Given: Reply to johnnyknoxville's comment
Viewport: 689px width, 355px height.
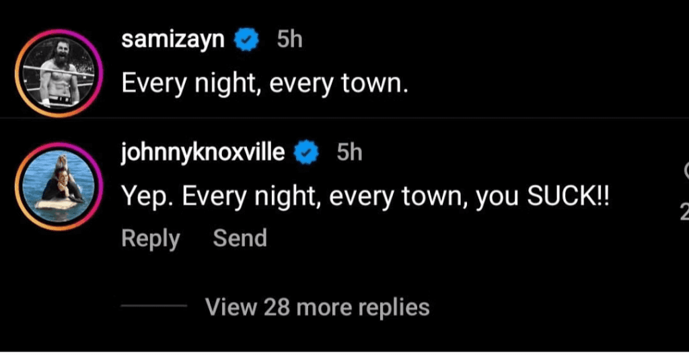Looking at the screenshot, I should 151,239.
